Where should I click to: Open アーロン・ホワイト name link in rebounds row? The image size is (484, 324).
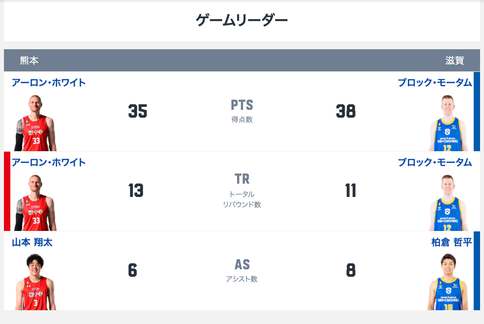pos(49,162)
